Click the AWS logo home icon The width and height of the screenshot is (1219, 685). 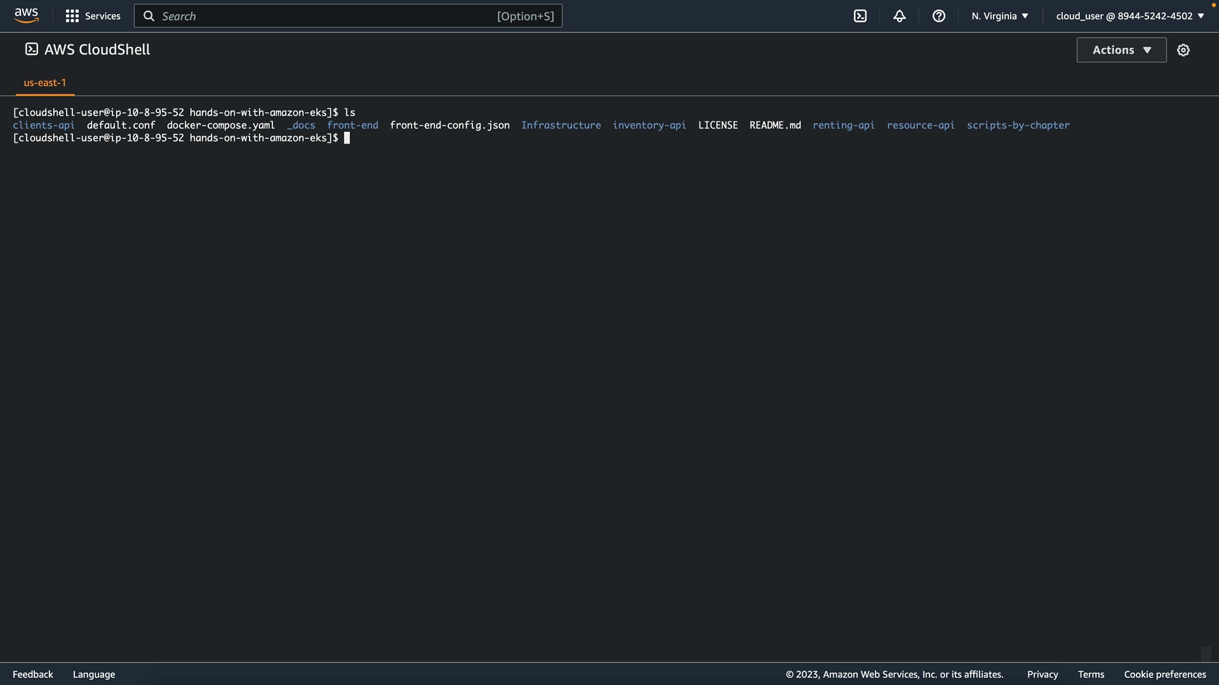(x=26, y=15)
